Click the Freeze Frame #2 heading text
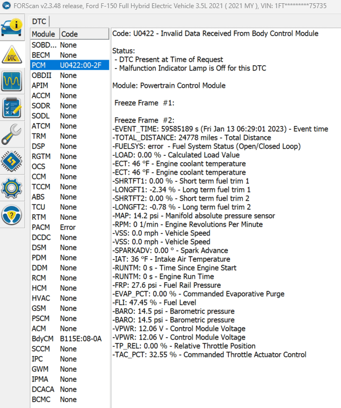This screenshot has height=408, width=341. (x=144, y=120)
